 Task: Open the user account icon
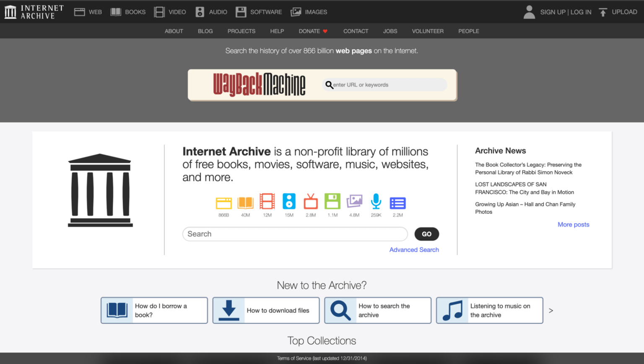click(529, 12)
